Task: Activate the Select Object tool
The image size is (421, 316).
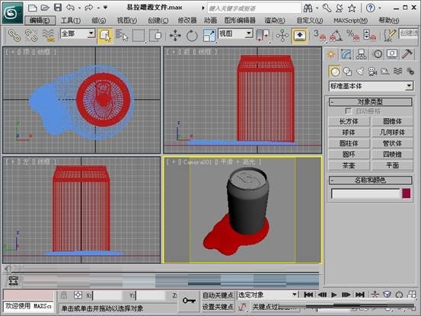Action: (105, 36)
